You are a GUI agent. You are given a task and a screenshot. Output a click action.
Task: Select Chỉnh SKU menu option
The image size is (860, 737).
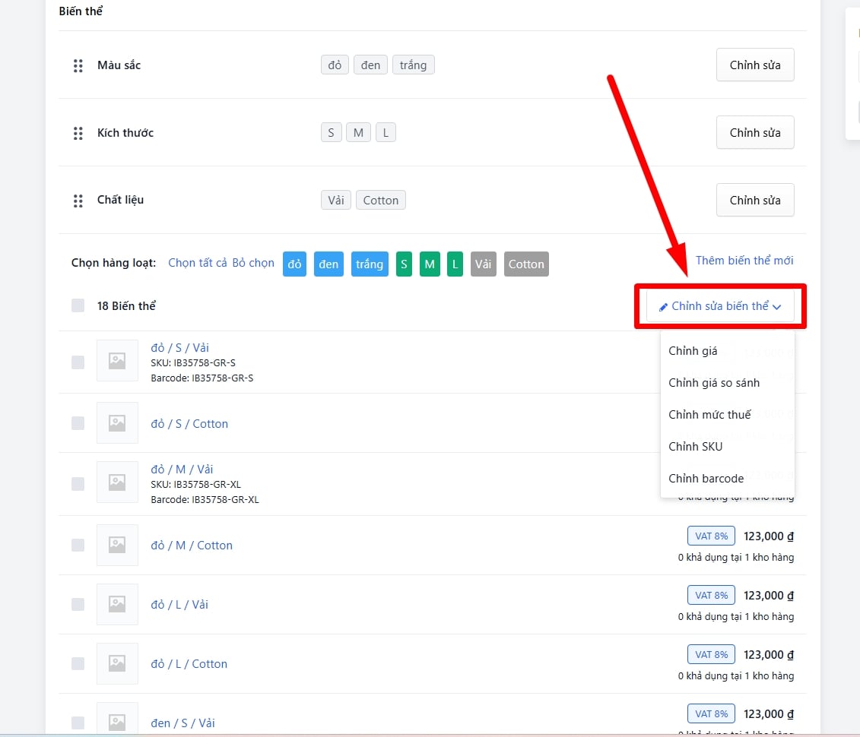click(x=695, y=447)
